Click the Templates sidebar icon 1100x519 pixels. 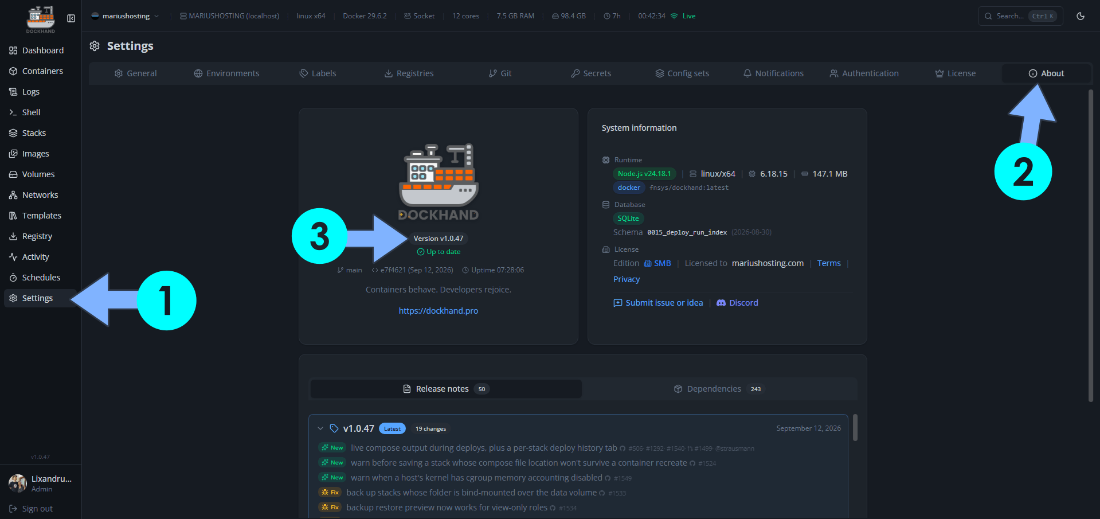(13, 216)
